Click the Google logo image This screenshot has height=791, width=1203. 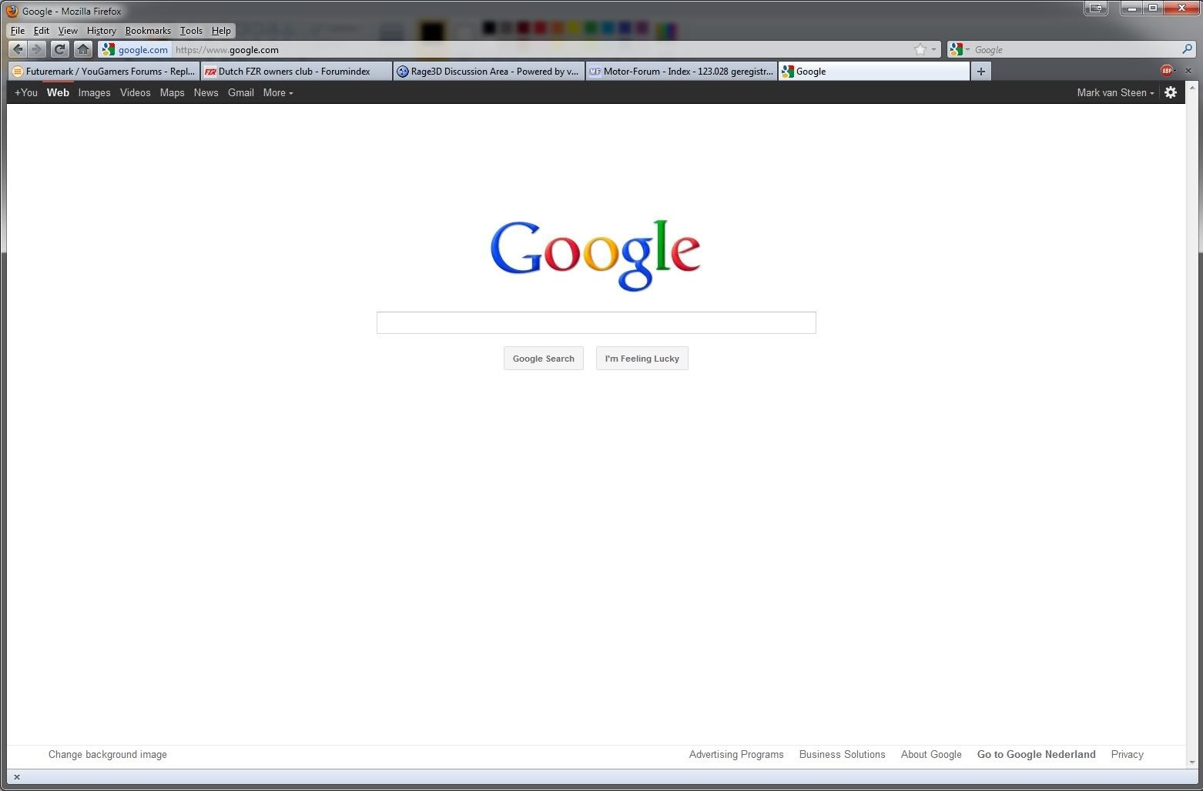click(x=595, y=255)
